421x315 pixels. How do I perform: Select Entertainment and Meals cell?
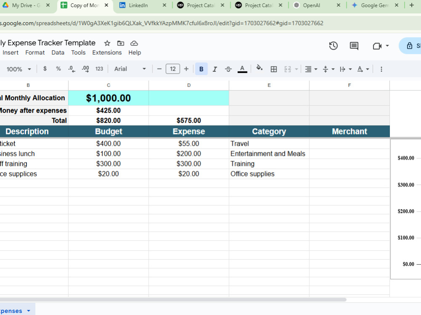269,154
